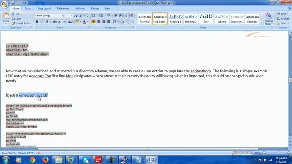Shrink the font size
The image size is (292, 164).
tap(81, 15)
